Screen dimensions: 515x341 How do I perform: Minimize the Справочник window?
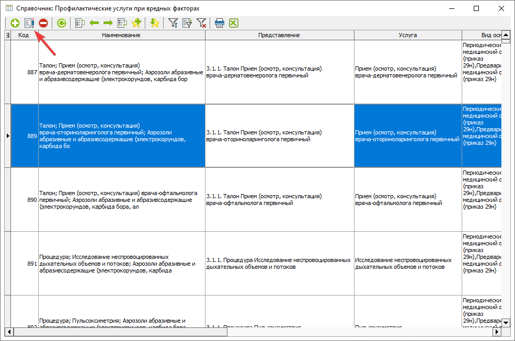click(452, 8)
